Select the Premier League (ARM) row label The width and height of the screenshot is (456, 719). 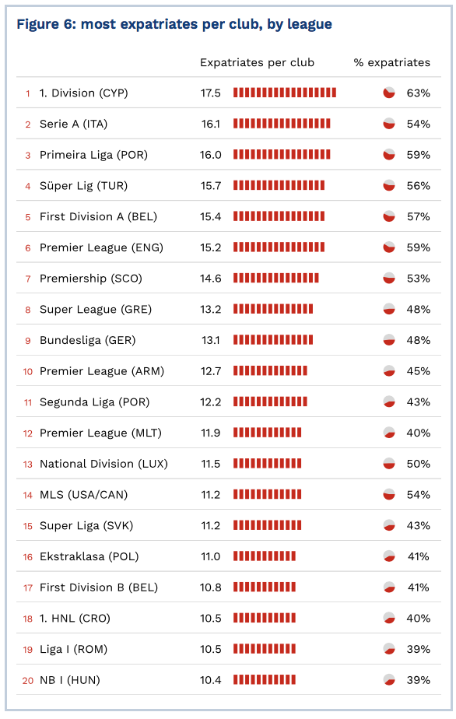tap(102, 371)
